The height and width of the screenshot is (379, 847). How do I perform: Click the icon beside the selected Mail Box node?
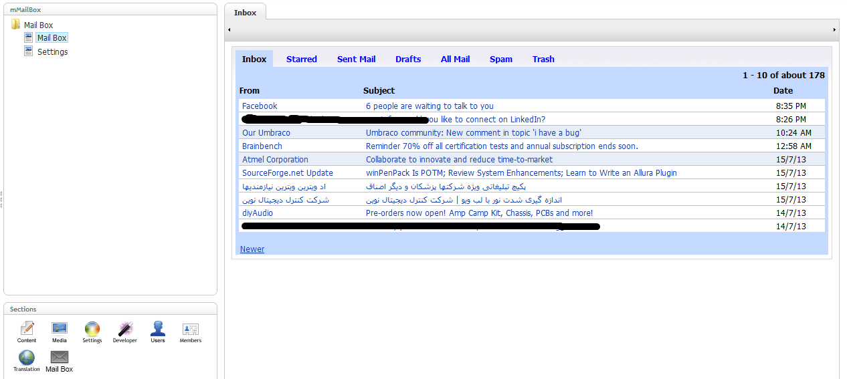pos(29,37)
